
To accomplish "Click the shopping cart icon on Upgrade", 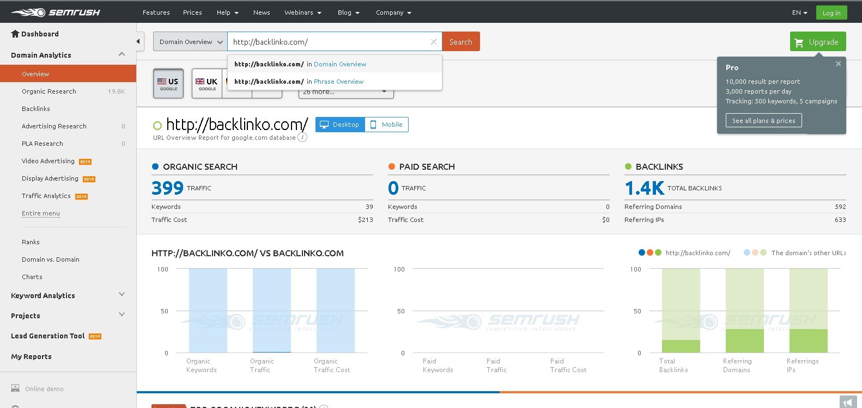I will coord(799,42).
